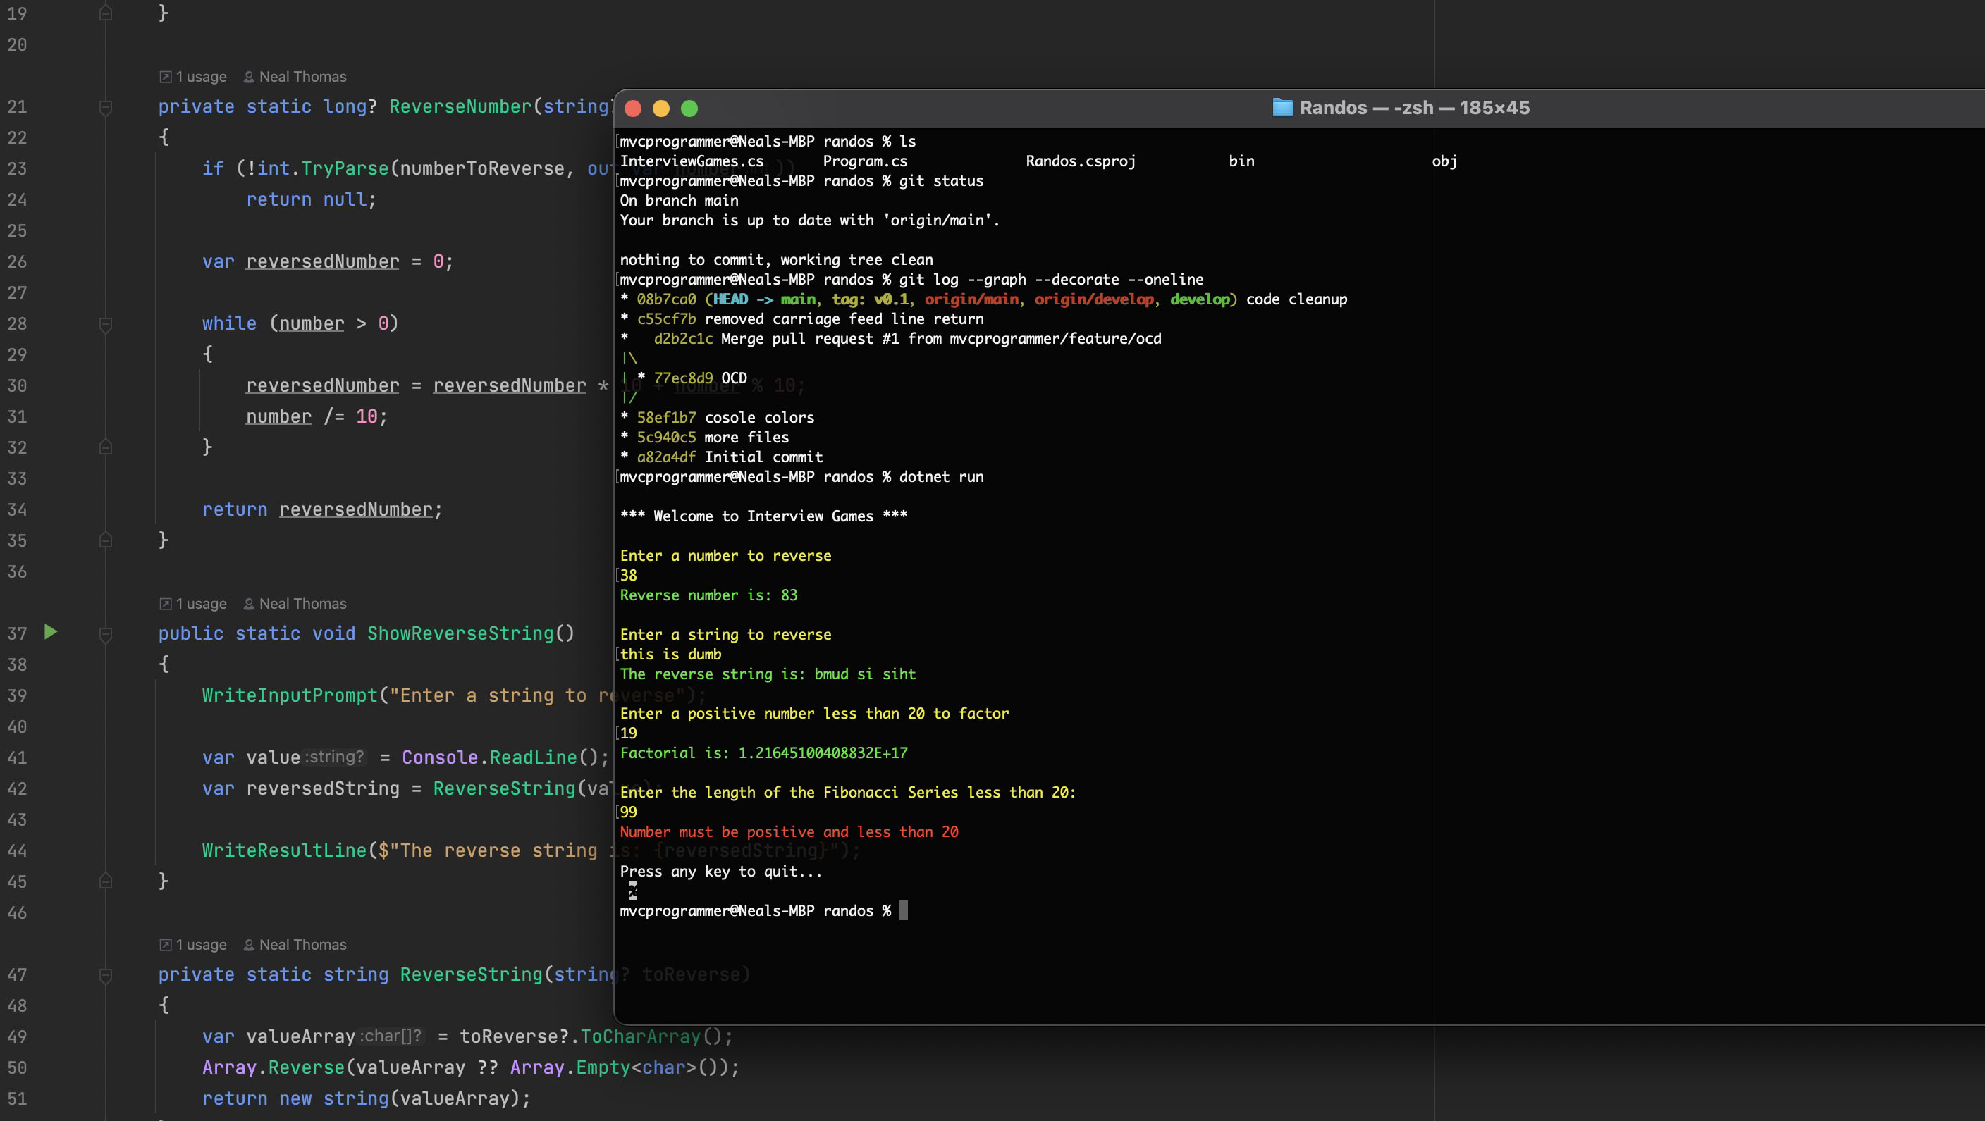Click the ':string?' type hint on line 41
The width and height of the screenshot is (1985, 1121).
(x=334, y=757)
